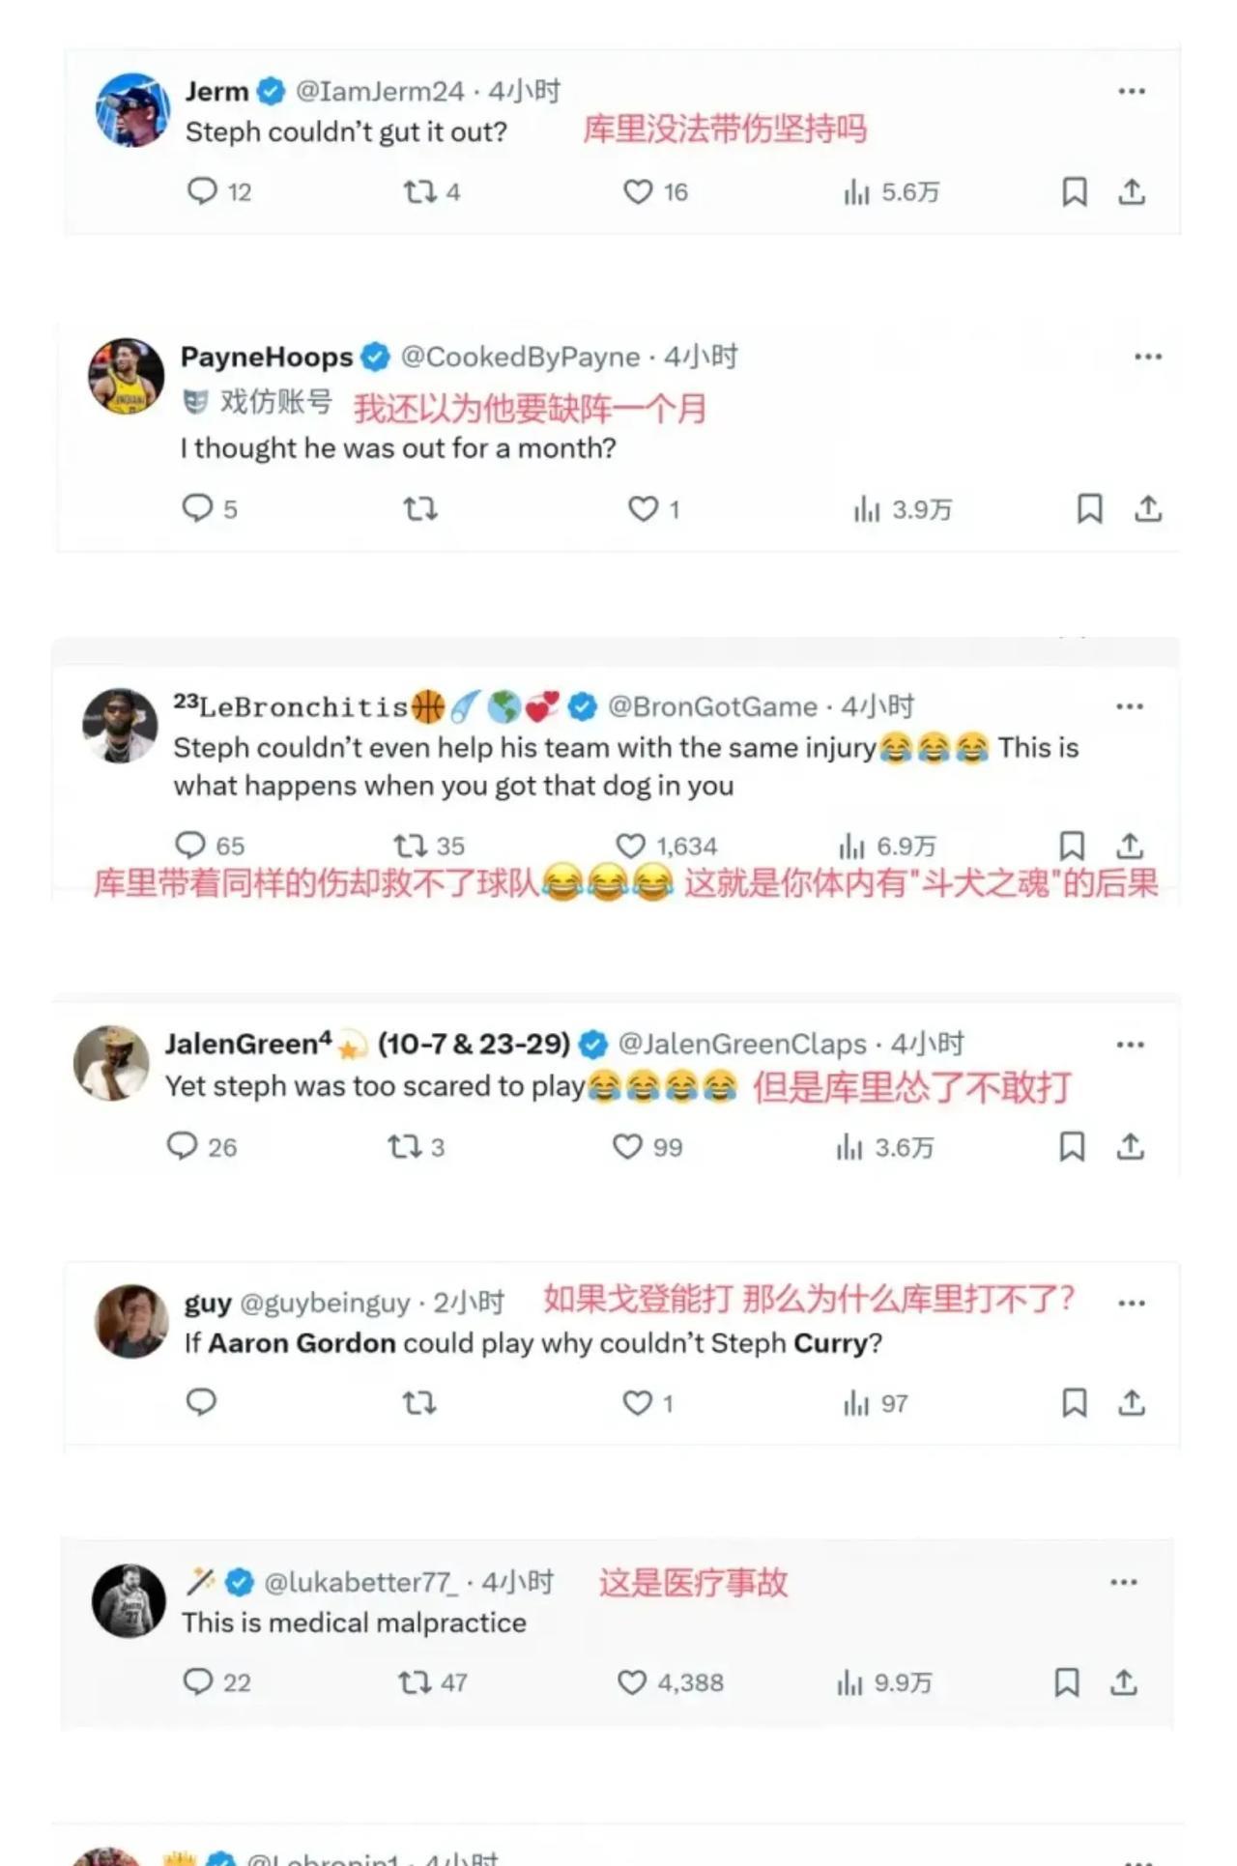
Task: Toggle like on lukabetter77_ tweet with 4,388
Action: [x=671, y=1682]
